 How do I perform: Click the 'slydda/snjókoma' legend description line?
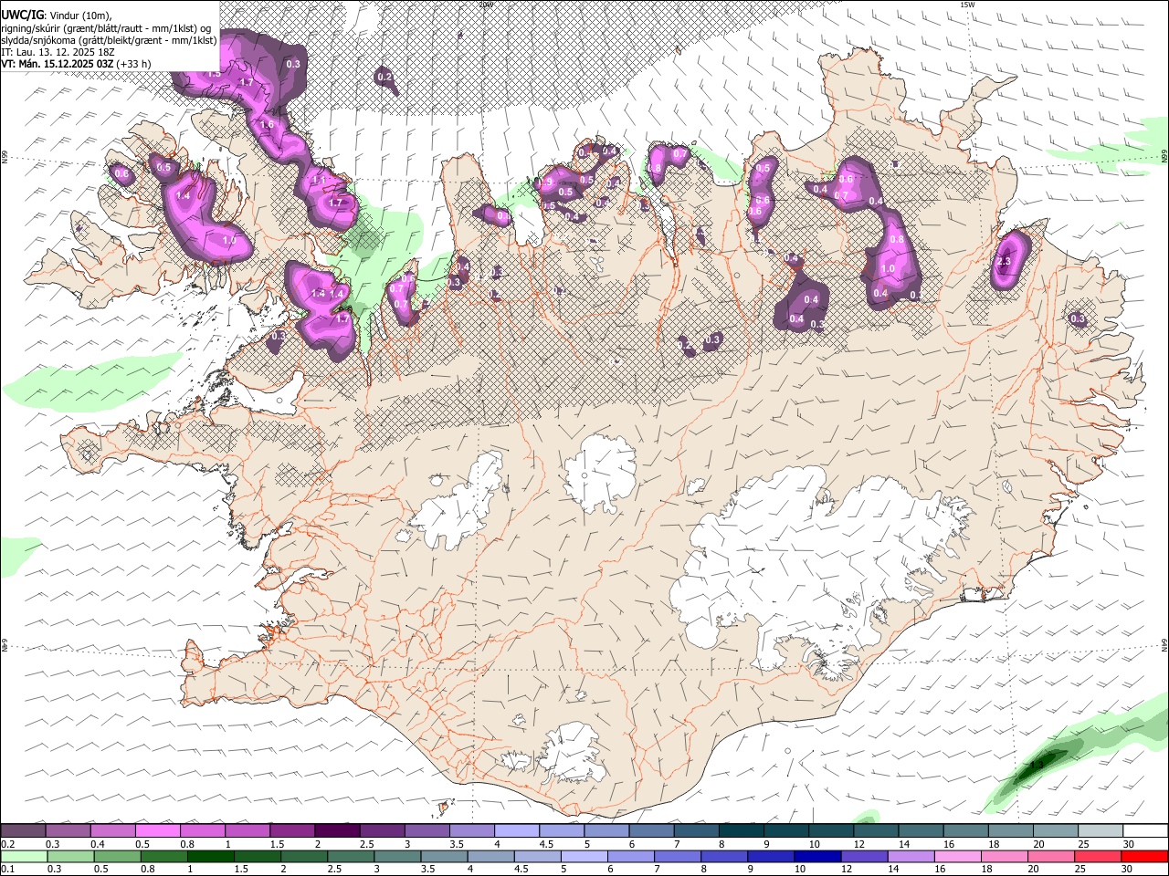click(x=109, y=40)
